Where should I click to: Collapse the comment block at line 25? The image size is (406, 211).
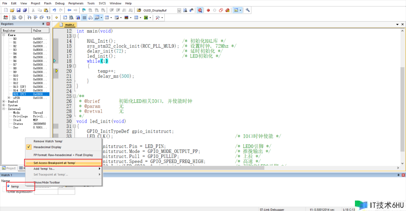click(74, 96)
